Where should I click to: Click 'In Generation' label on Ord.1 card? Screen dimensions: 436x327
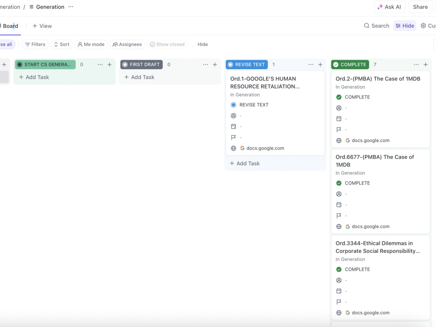click(x=245, y=95)
